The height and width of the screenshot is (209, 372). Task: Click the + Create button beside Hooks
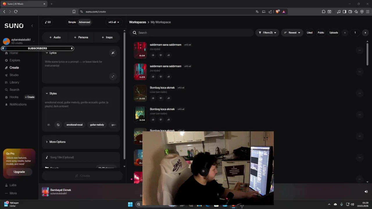(x=30, y=97)
